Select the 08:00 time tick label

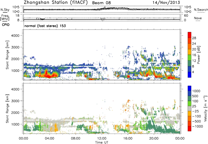(76, 139)
